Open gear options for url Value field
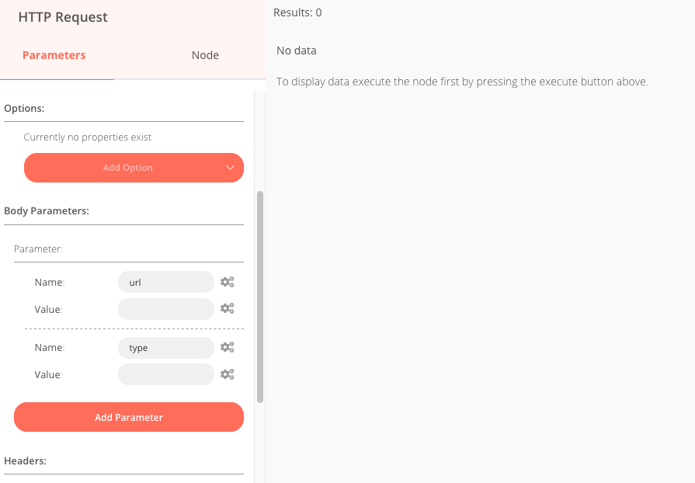Screen dimensions: 695x483 (228, 308)
